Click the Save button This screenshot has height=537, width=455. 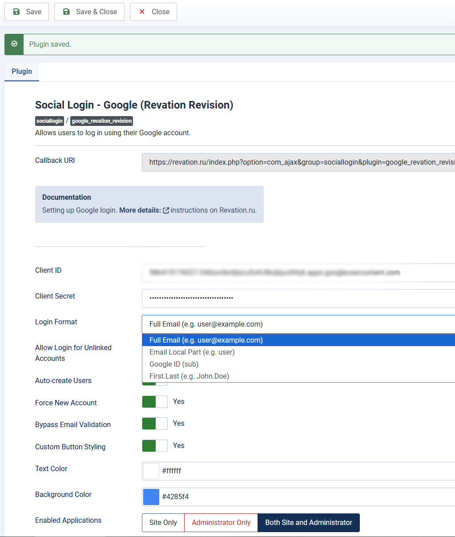click(27, 12)
